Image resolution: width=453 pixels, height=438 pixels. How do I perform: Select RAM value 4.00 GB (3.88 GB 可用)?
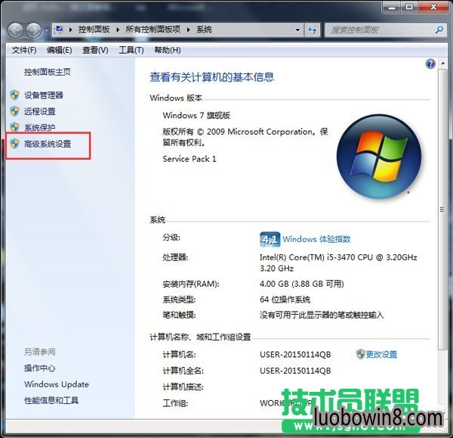click(301, 284)
